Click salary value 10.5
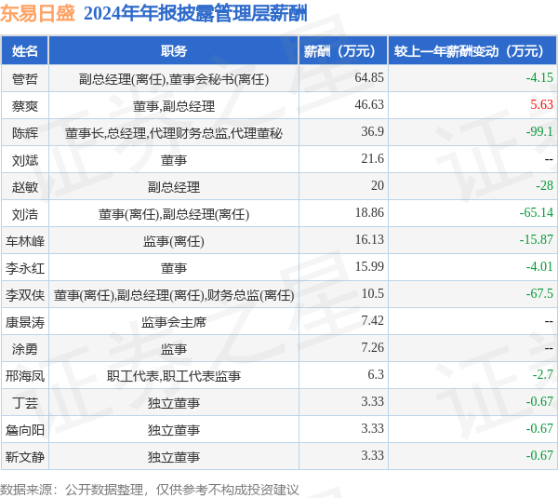The image size is (558, 498). click(373, 293)
